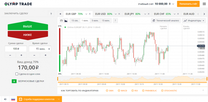Screen dimensions: 208x102
Task: Select the SMA indicator guide option
Action: coord(110,91)
